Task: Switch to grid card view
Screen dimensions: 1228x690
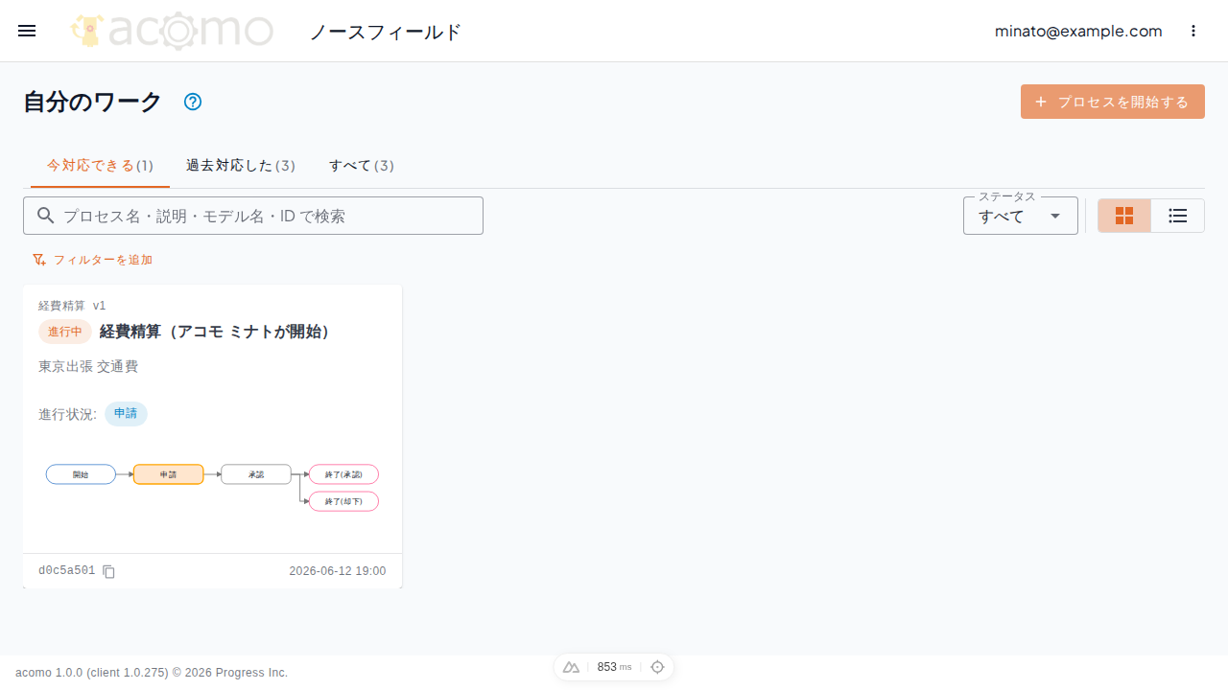Action: click(x=1124, y=216)
